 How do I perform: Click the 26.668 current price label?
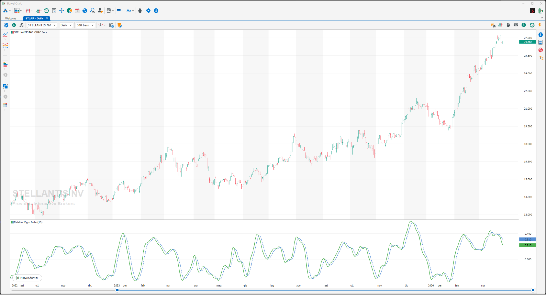[527, 42]
